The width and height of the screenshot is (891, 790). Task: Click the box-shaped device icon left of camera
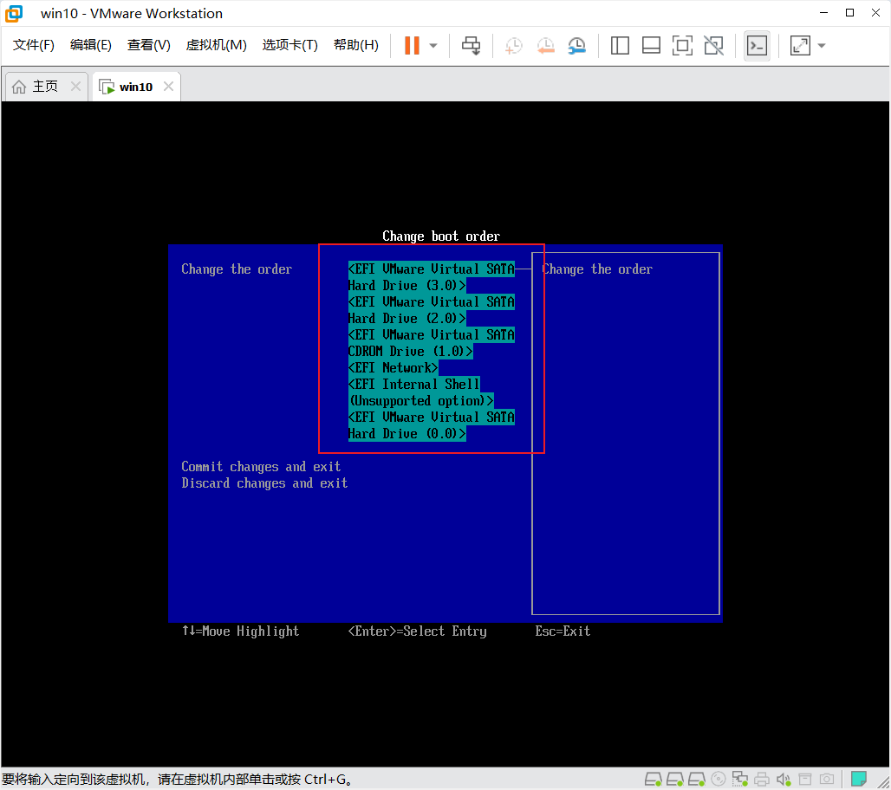805,780
